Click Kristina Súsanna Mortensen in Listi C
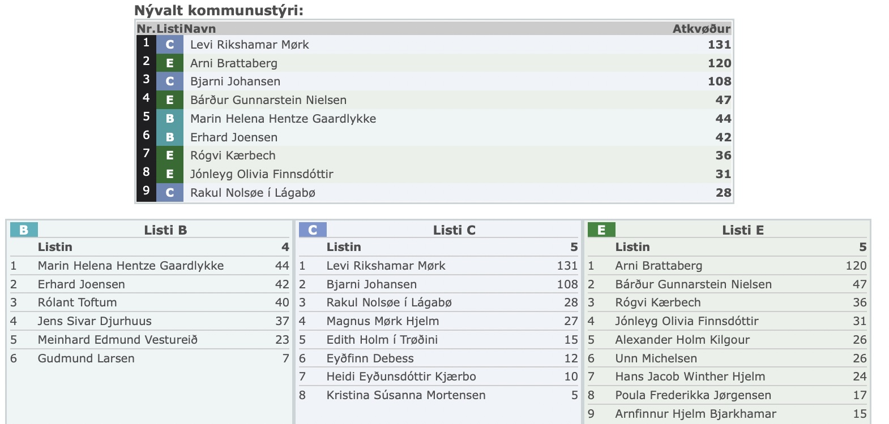The height and width of the screenshot is (424, 889). [405, 395]
